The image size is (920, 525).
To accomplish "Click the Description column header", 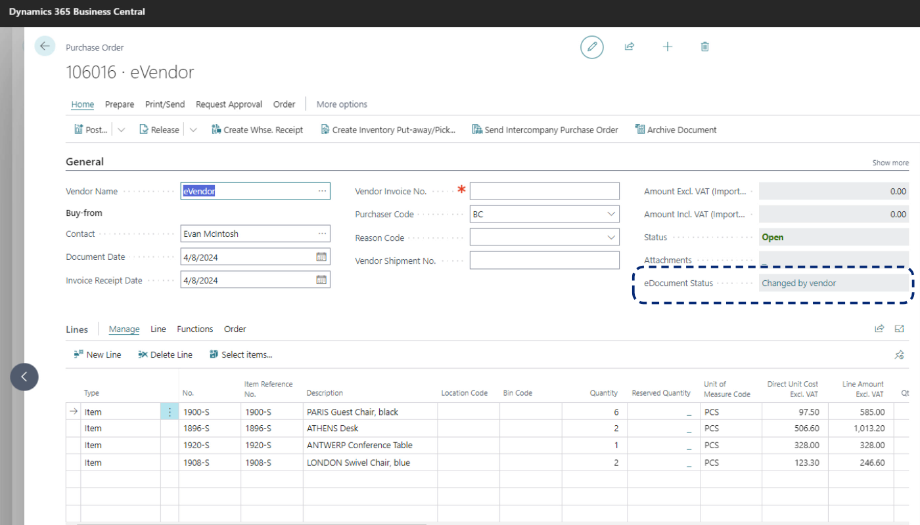I will click(x=325, y=393).
